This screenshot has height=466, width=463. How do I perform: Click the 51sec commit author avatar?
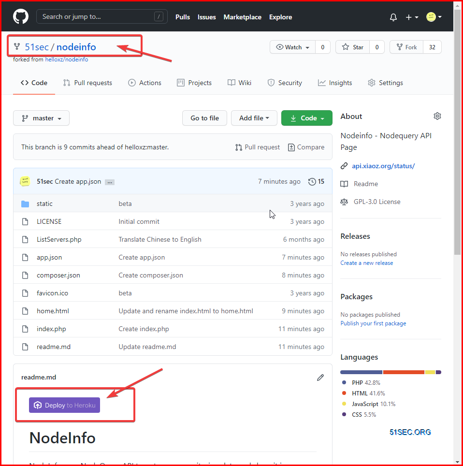click(25, 181)
